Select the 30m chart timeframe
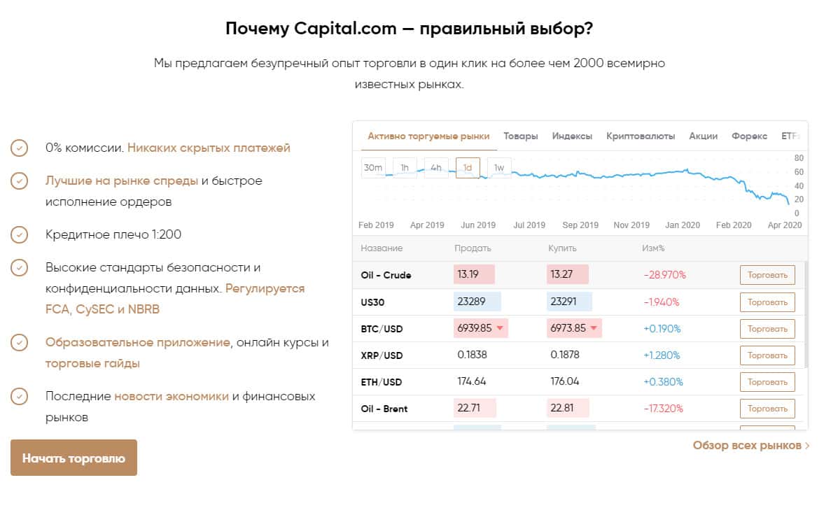Image resolution: width=824 pixels, height=508 pixels. tap(373, 168)
